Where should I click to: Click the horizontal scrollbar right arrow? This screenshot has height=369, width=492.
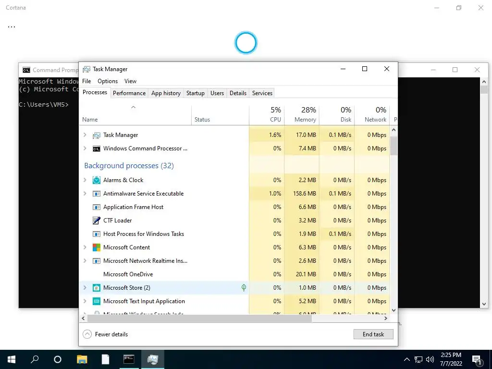(386, 318)
